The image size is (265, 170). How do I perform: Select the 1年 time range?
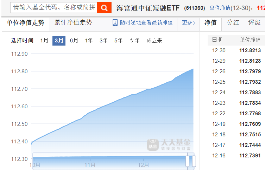coord(89,40)
